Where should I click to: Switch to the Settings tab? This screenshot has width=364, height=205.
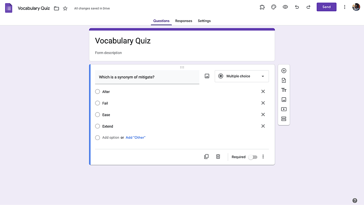(204, 21)
